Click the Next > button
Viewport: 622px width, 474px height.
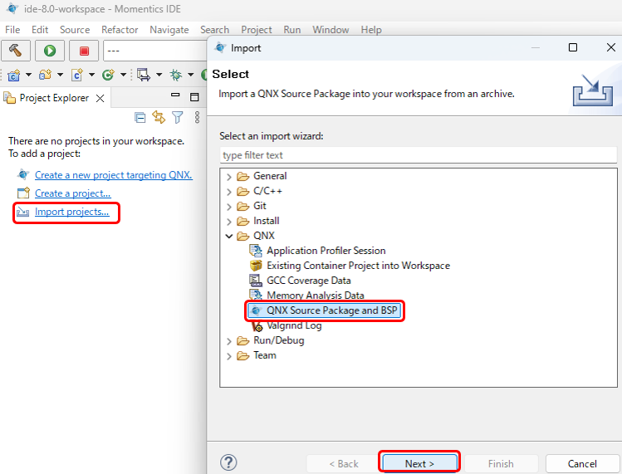point(419,464)
